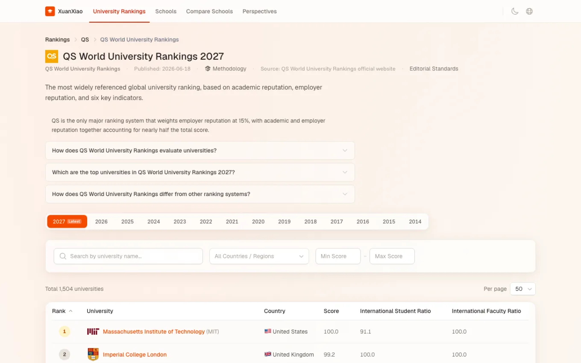Click the search magnifier icon

63,256
